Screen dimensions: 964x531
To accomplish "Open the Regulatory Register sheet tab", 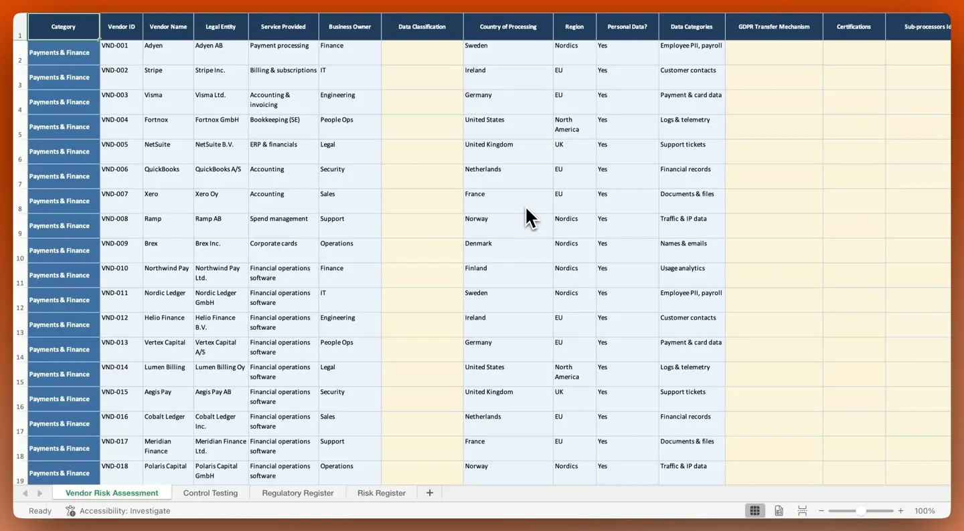I will click(x=298, y=493).
